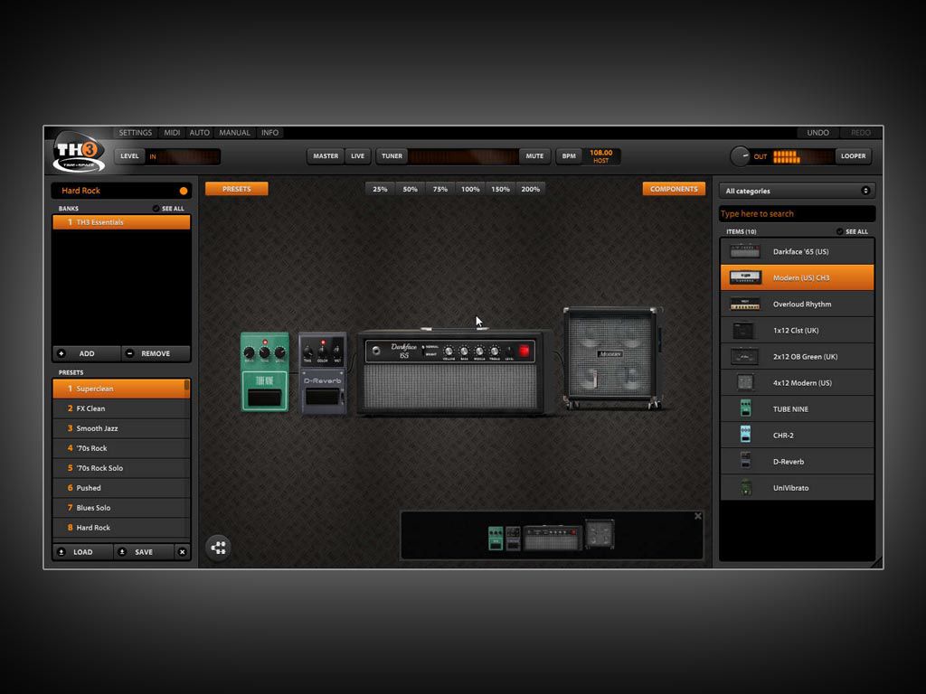
Task: Click the D-Reverb pedal icon in list
Action: coord(746,461)
